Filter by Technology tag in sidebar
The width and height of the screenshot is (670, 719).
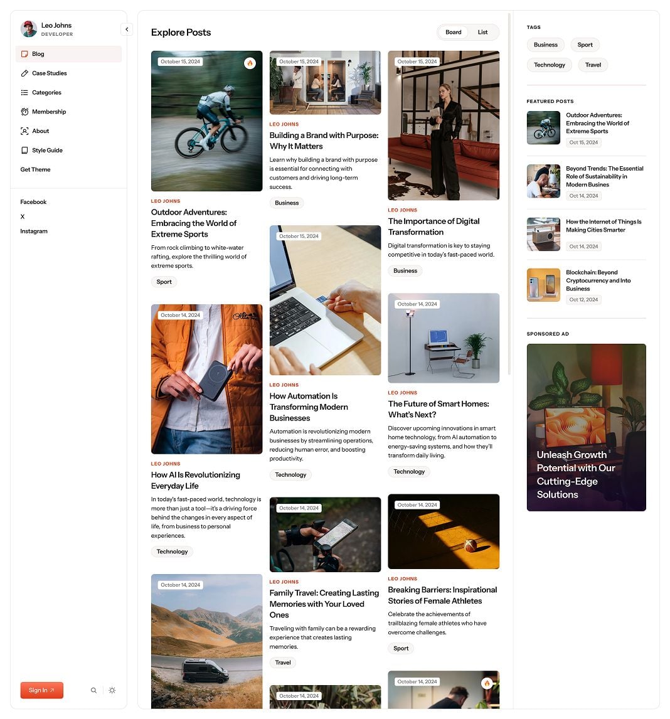point(550,65)
